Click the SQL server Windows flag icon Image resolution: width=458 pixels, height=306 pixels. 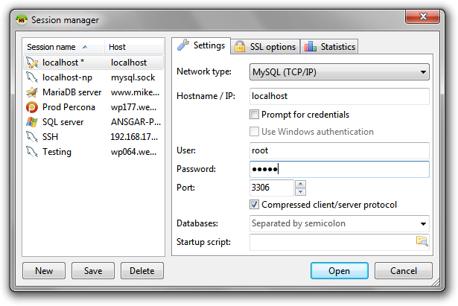[x=32, y=122]
